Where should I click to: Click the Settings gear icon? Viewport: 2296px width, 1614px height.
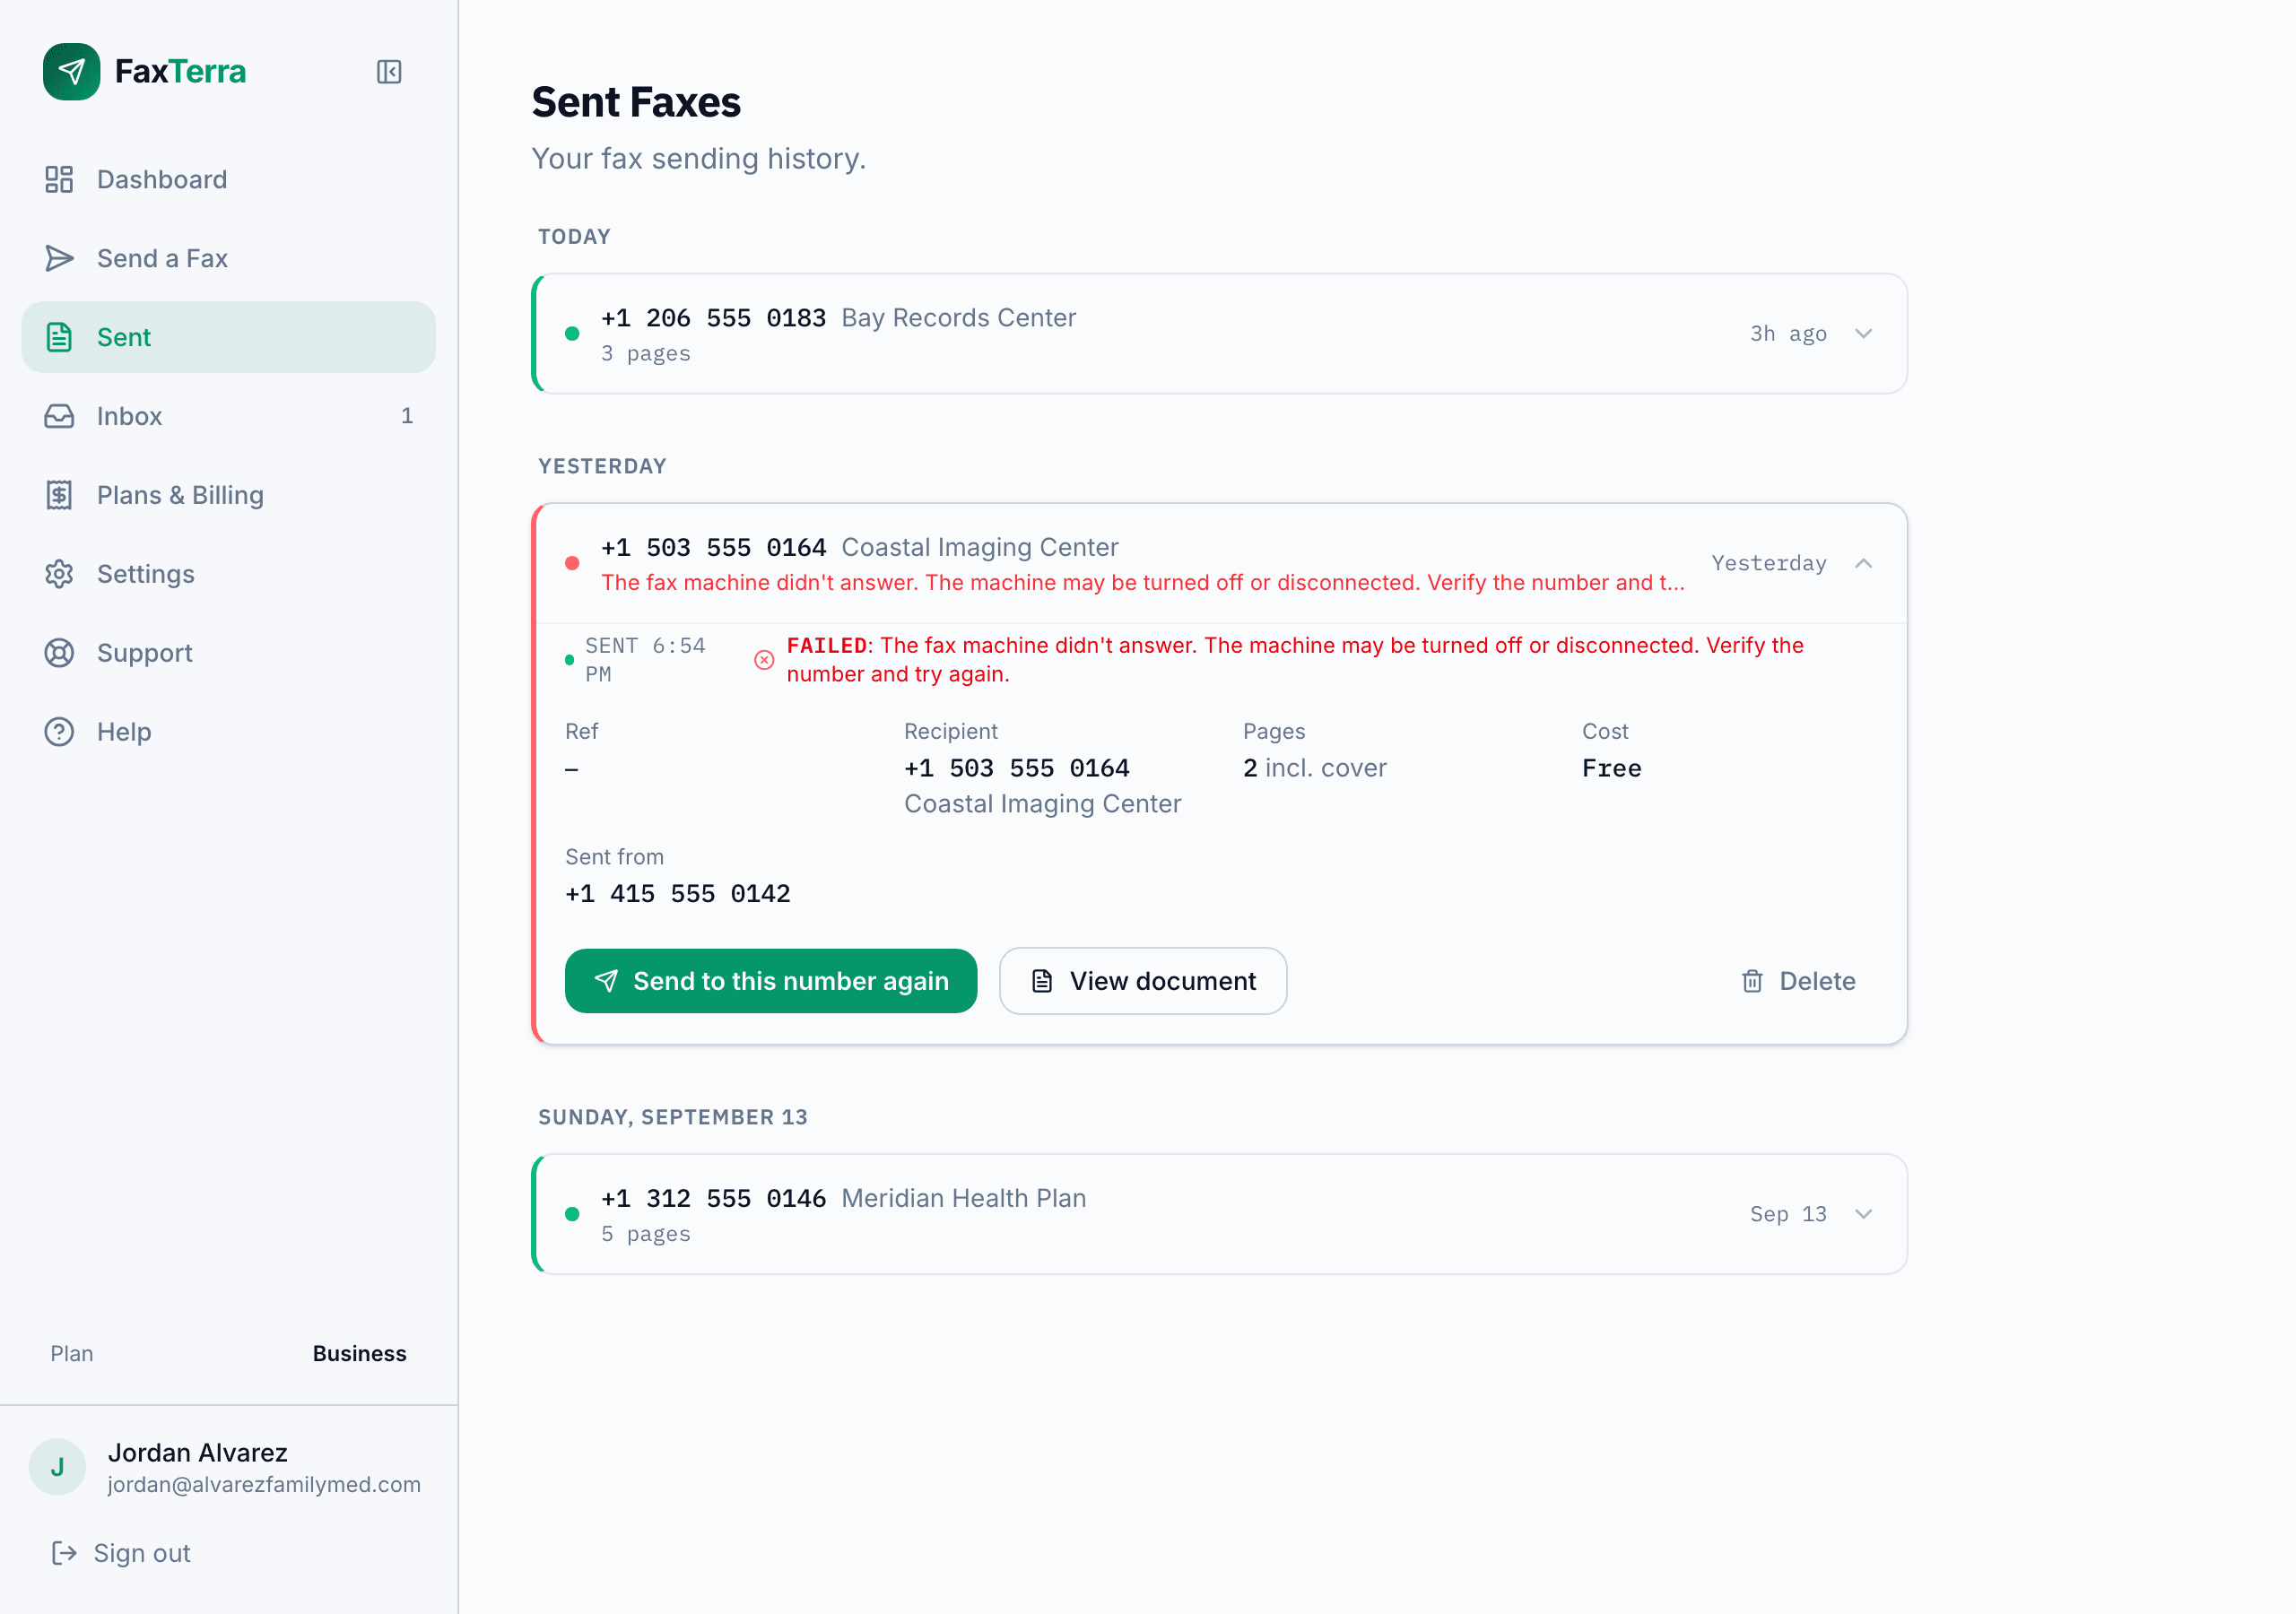coord(59,574)
